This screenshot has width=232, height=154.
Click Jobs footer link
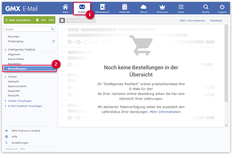tap(23, 149)
